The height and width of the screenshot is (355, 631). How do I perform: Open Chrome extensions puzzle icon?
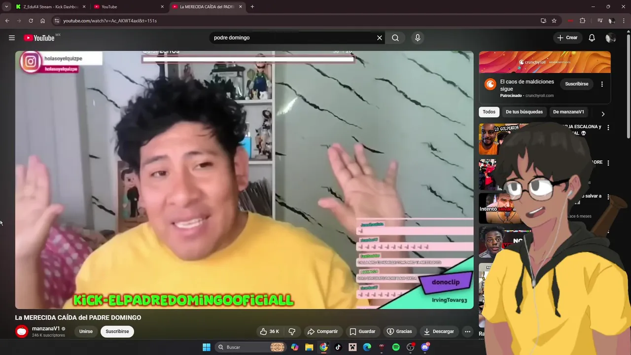click(x=582, y=21)
